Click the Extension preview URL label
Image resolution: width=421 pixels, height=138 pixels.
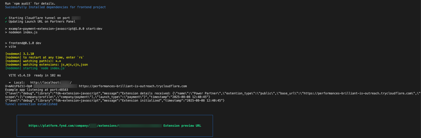(x=182, y=126)
